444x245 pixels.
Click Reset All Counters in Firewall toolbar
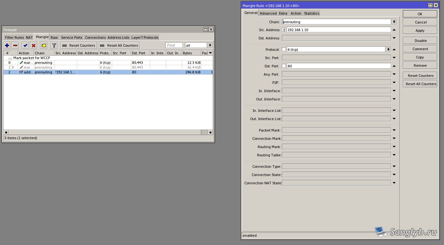point(119,45)
